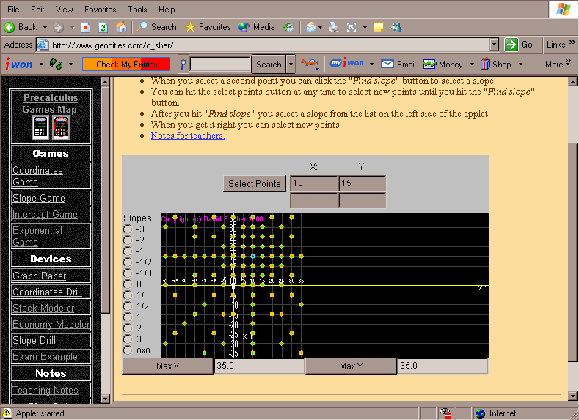Open the Help menu
The width and height of the screenshot is (579, 420).
167,10
